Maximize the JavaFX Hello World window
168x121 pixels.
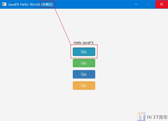coord(149,4)
